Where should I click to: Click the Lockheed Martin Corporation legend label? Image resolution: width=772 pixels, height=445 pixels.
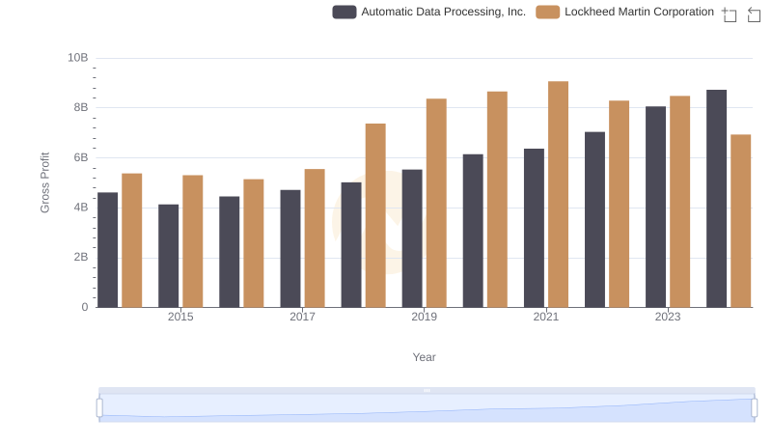pyautogui.click(x=639, y=12)
